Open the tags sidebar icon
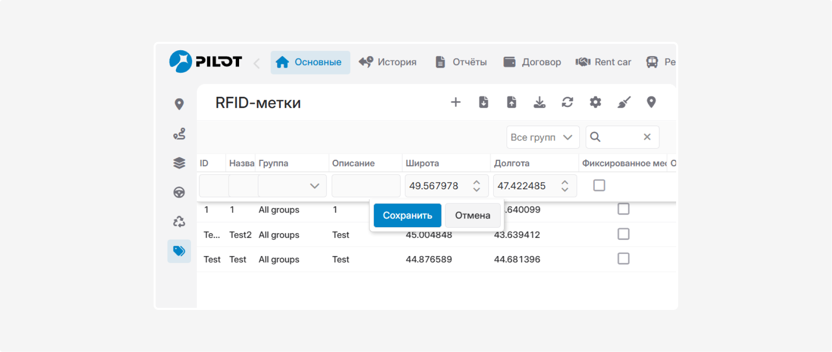The height and width of the screenshot is (352, 832). click(179, 251)
